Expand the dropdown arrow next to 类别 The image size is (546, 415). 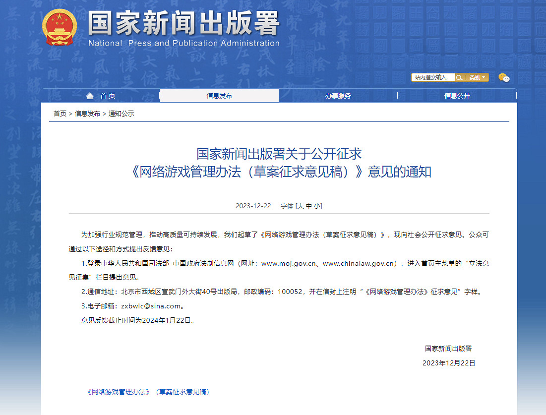click(484, 77)
